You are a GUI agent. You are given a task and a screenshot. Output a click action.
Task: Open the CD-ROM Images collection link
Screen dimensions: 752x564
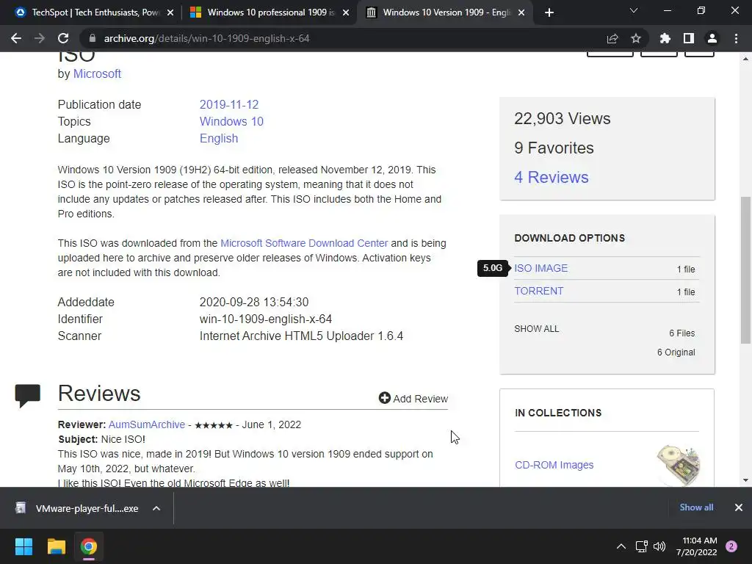pos(554,465)
